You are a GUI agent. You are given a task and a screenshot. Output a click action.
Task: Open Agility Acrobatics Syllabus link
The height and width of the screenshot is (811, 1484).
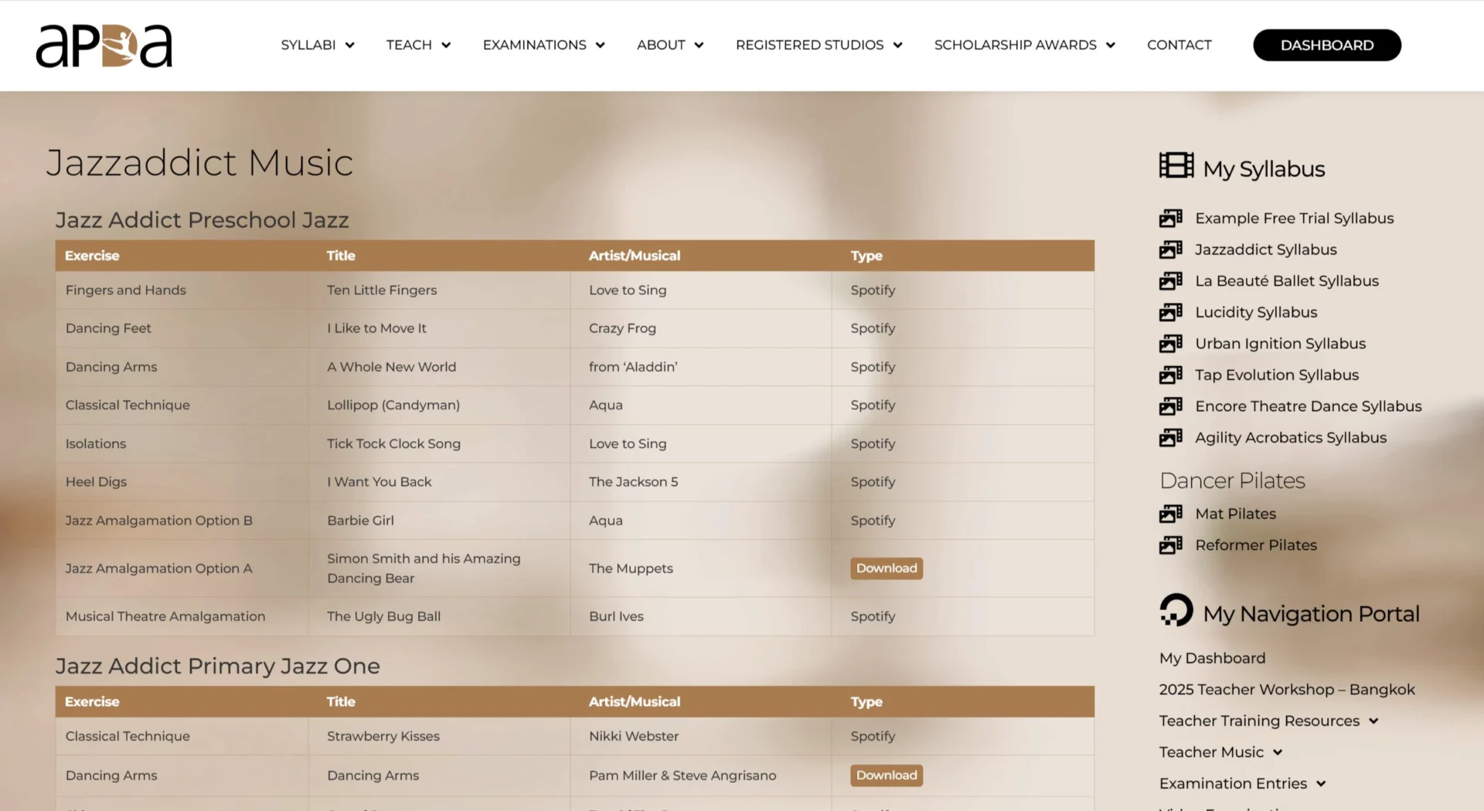[1290, 438]
